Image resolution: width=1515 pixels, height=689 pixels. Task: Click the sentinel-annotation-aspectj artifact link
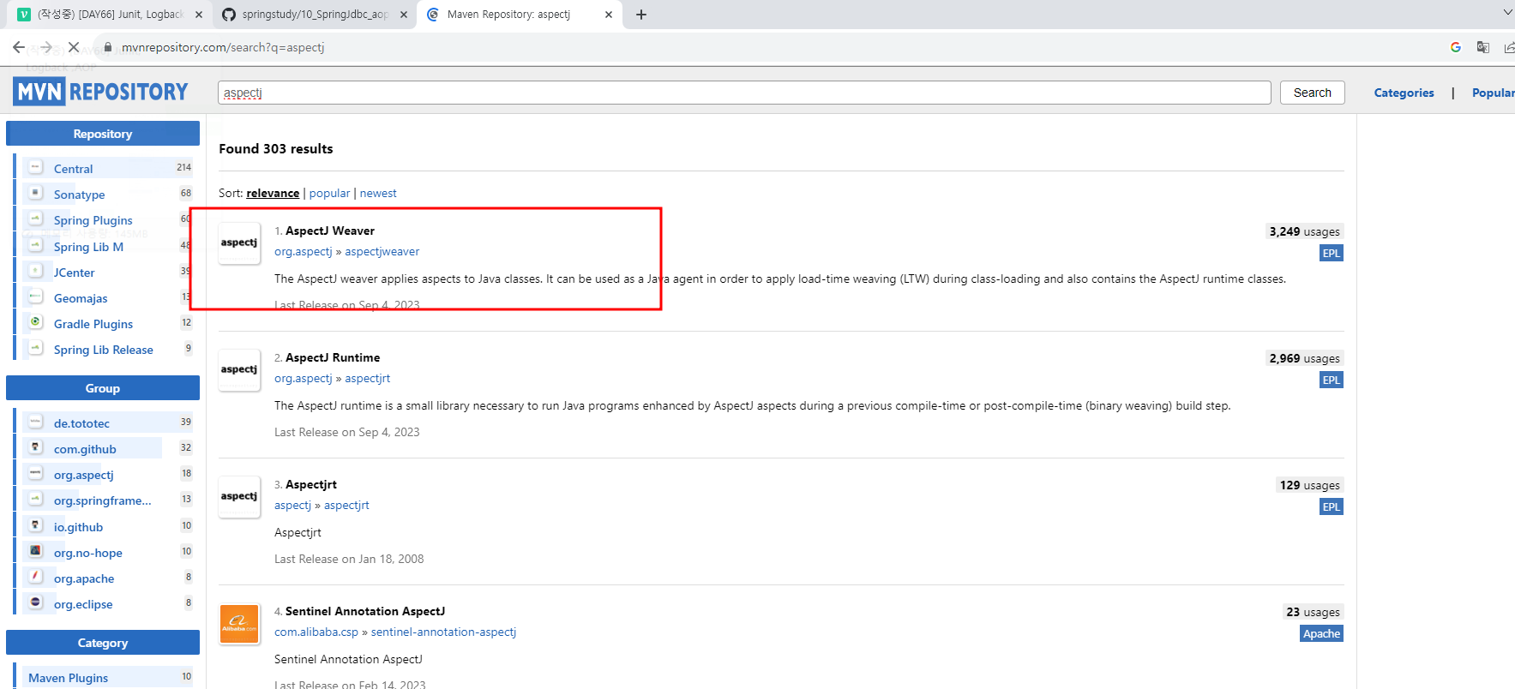443,632
